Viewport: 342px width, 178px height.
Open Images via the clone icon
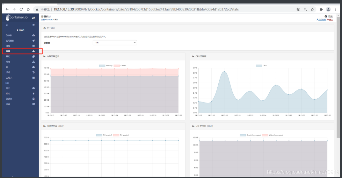click(33, 56)
